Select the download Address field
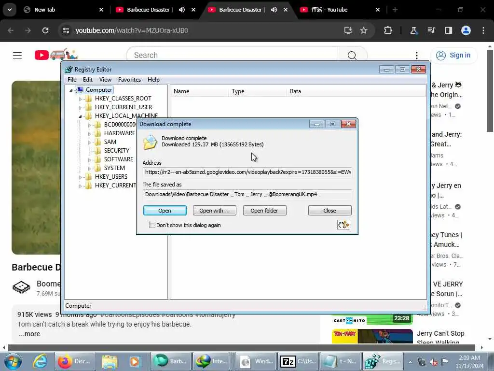The width and height of the screenshot is (494, 371). tap(247, 172)
